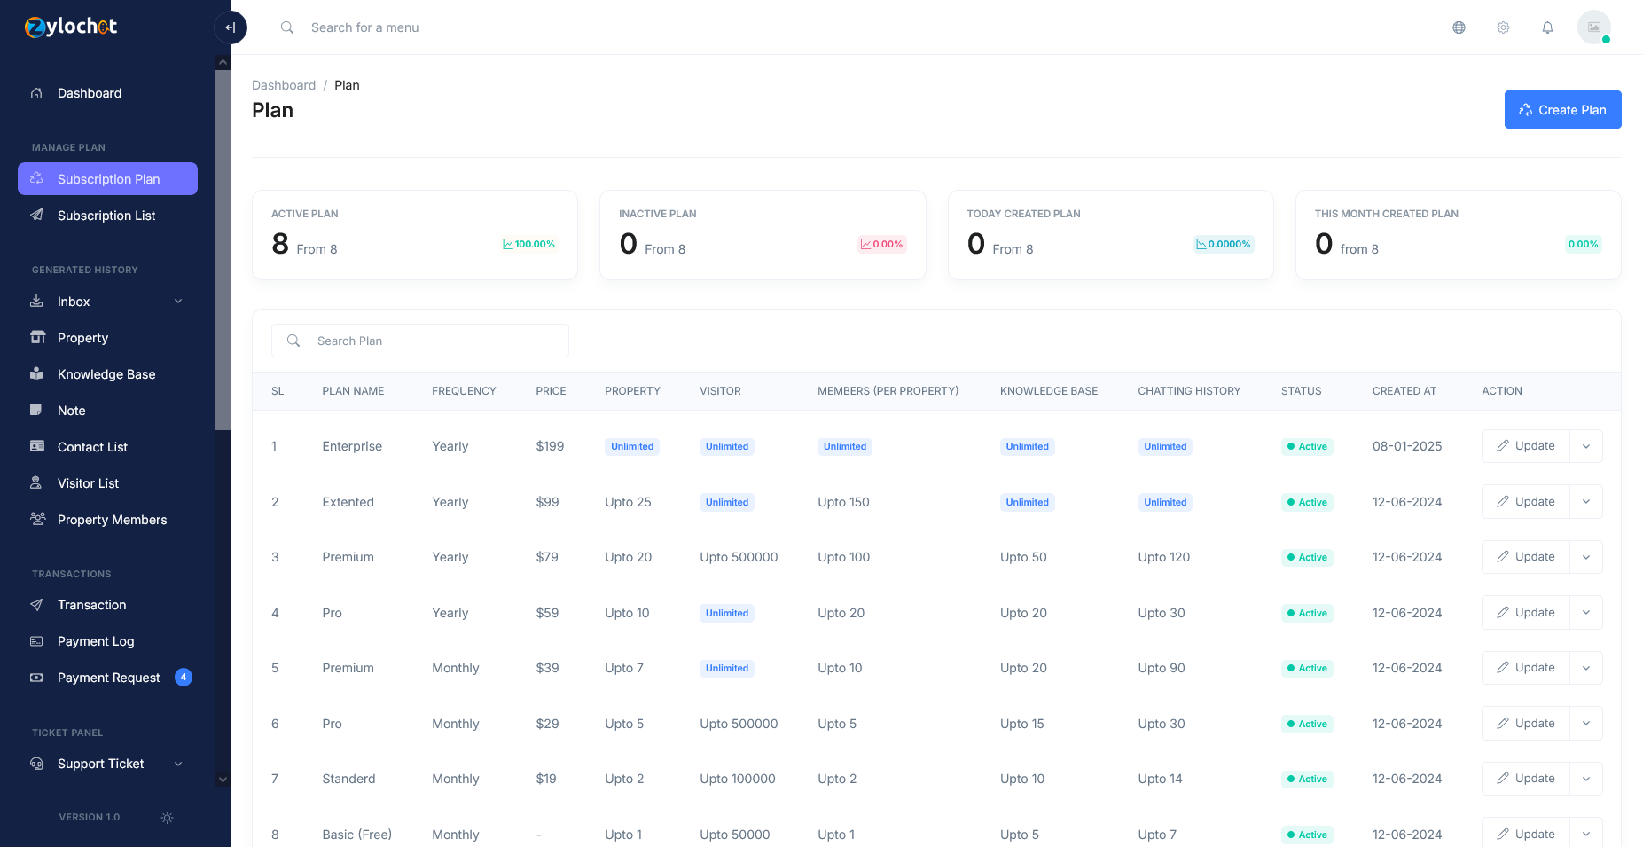The width and height of the screenshot is (1643, 847).
Task: Open Subscription List menu item
Action: coord(107,216)
